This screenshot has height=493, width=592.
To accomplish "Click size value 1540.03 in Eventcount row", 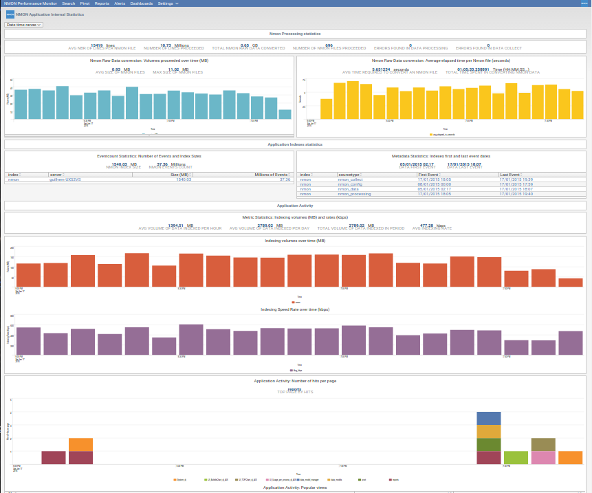I will (x=184, y=179).
